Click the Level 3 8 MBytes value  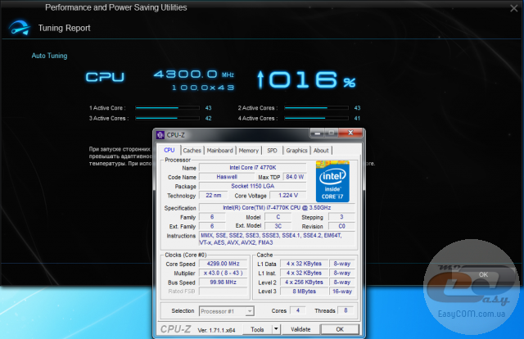[304, 292]
